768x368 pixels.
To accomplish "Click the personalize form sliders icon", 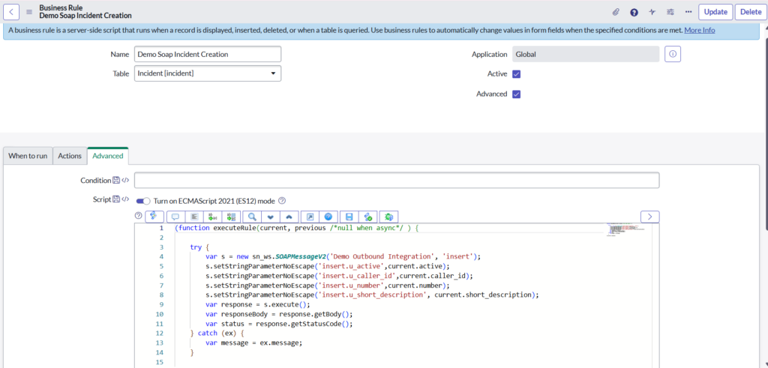I will point(670,12).
